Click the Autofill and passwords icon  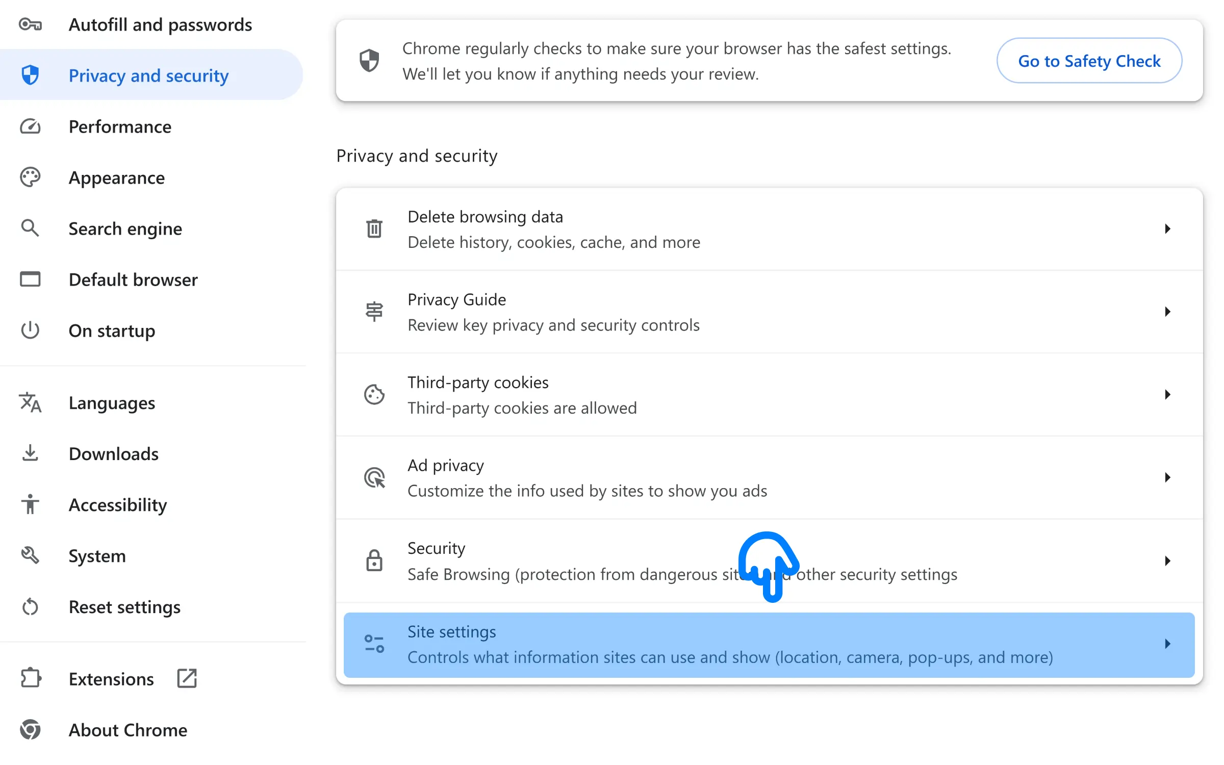coord(32,24)
